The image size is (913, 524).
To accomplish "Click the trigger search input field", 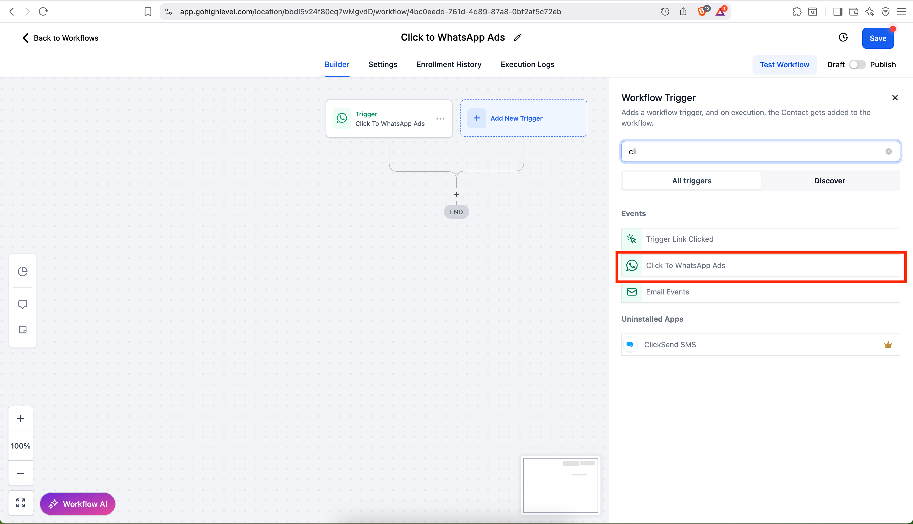I will point(753,151).
